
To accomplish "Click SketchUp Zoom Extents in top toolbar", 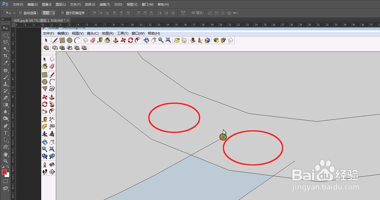I will (x=168, y=40).
